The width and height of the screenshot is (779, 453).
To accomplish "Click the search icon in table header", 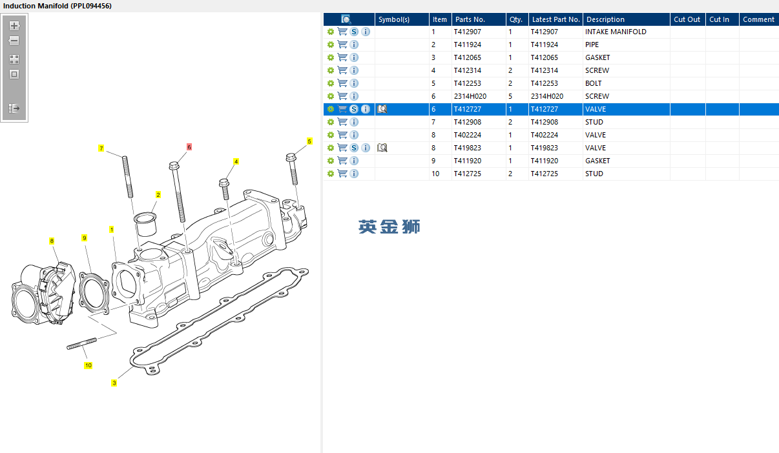I will 346,19.
